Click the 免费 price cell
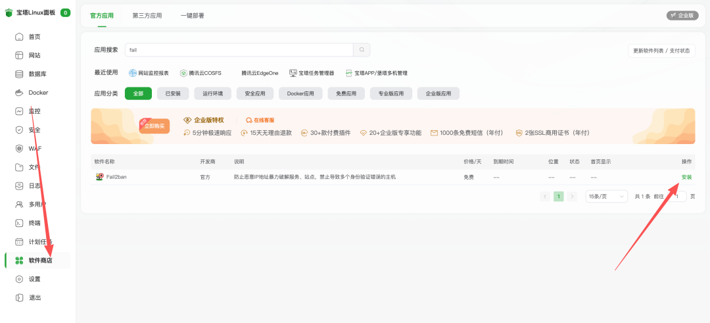The height and width of the screenshot is (323, 710). pyautogui.click(x=469, y=177)
